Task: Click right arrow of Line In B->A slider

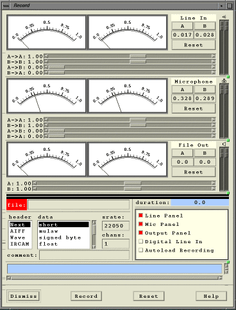Action: pos(214,73)
